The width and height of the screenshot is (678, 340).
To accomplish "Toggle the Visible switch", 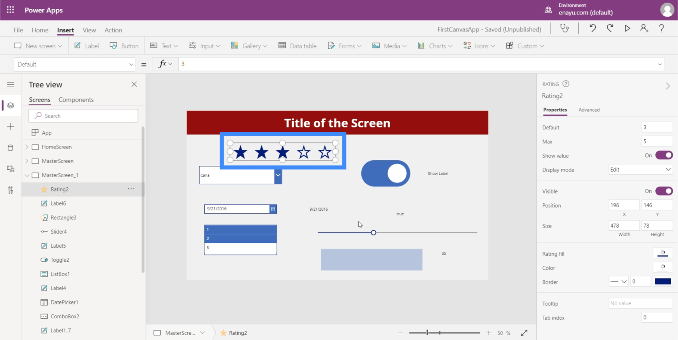I will (x=664, y=191).
